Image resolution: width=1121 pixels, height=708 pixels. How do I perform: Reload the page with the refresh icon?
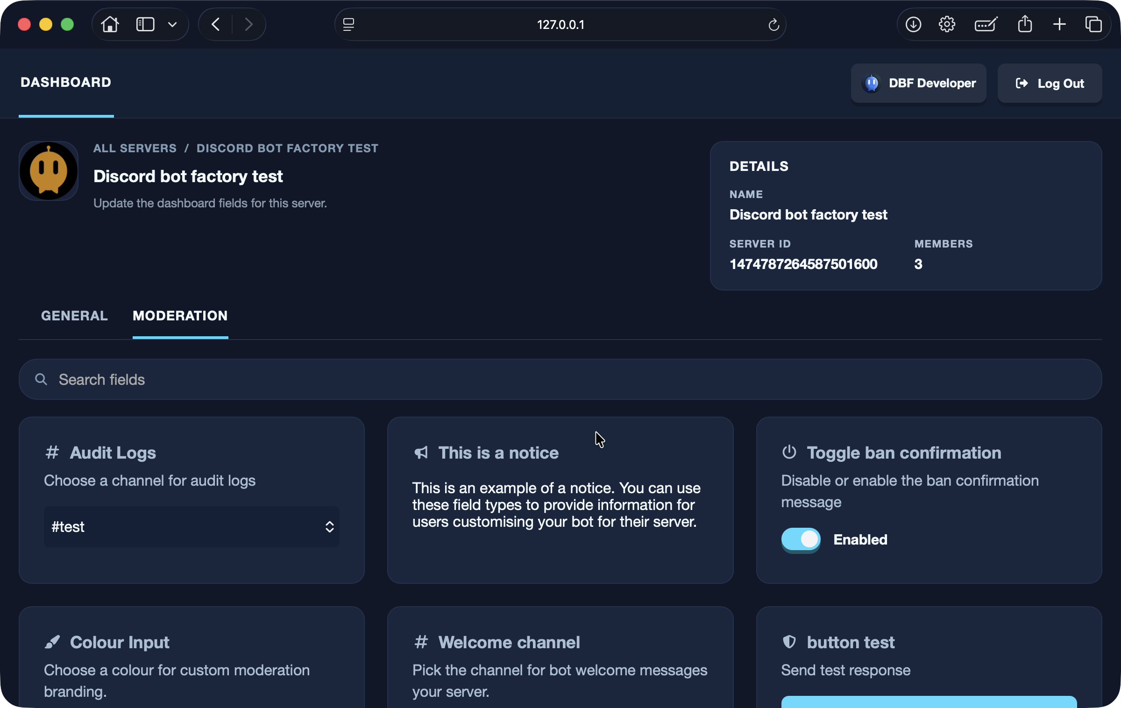(x=773, y=24)
